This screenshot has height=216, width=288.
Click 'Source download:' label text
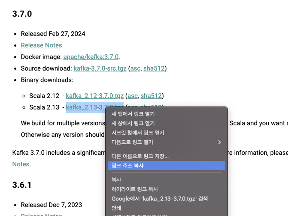46,68
